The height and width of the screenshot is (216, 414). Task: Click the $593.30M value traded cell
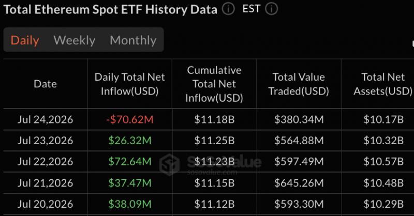point(299,204)
